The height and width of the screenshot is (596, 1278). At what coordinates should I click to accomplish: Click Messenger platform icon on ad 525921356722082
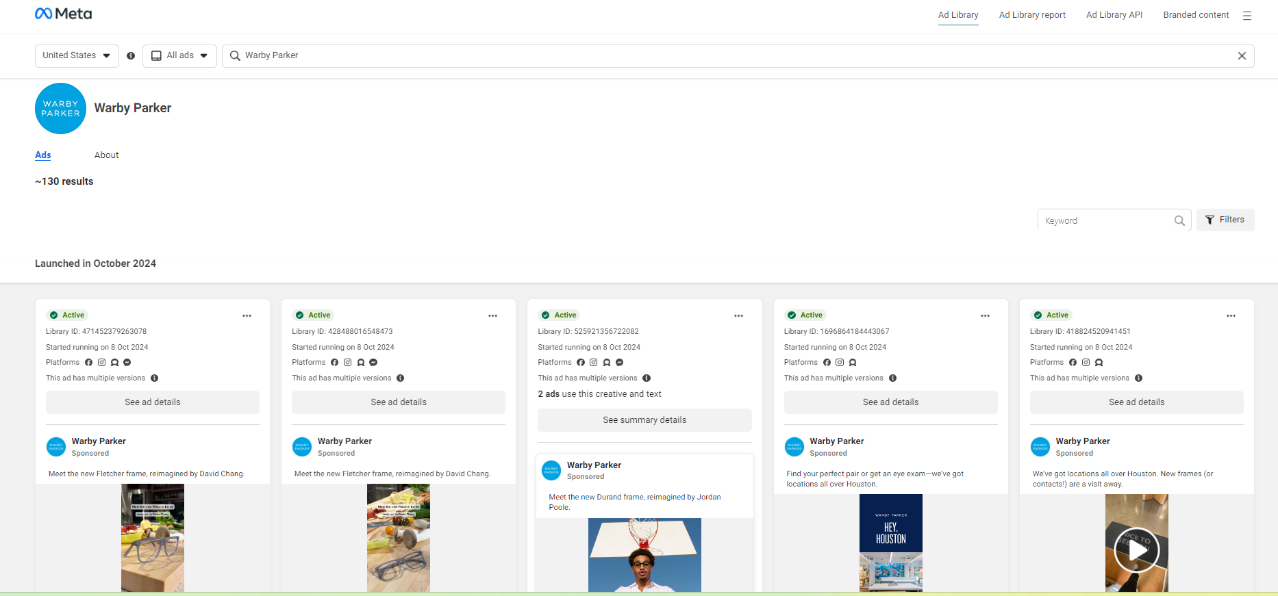(x=619, y=363)
